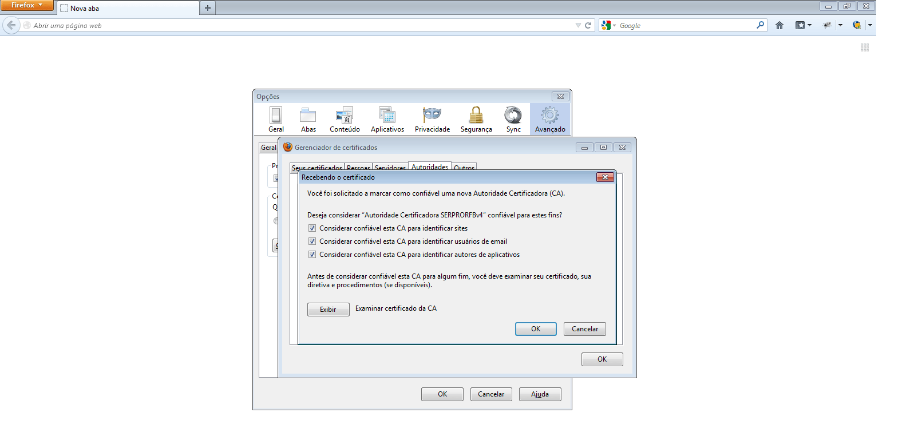Screen dimensions: 914x444
Task: Open the Privacidade options panel
Action: click(432, 119)
